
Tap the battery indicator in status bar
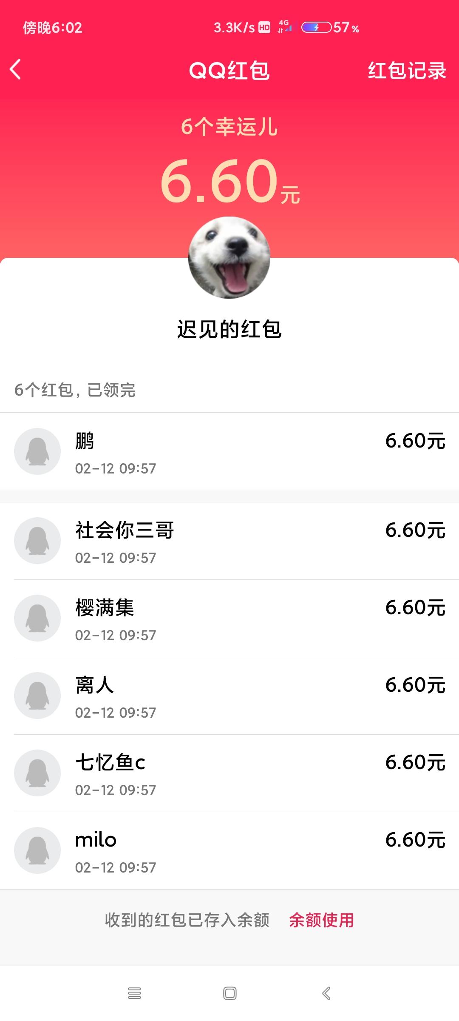[317, 28]
